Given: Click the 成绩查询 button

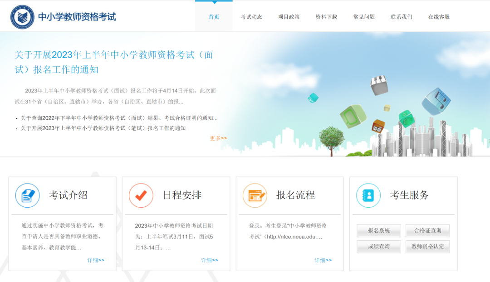Looking at the screenshot, I should pos(378,247).
